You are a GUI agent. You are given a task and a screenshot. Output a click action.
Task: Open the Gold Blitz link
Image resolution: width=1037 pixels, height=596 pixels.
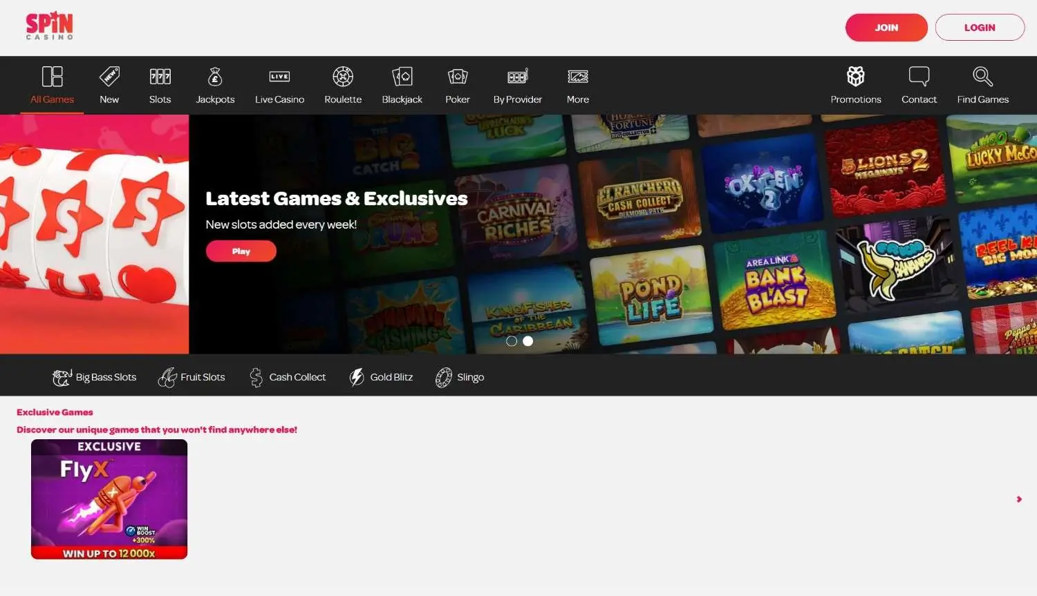(391, 377)
